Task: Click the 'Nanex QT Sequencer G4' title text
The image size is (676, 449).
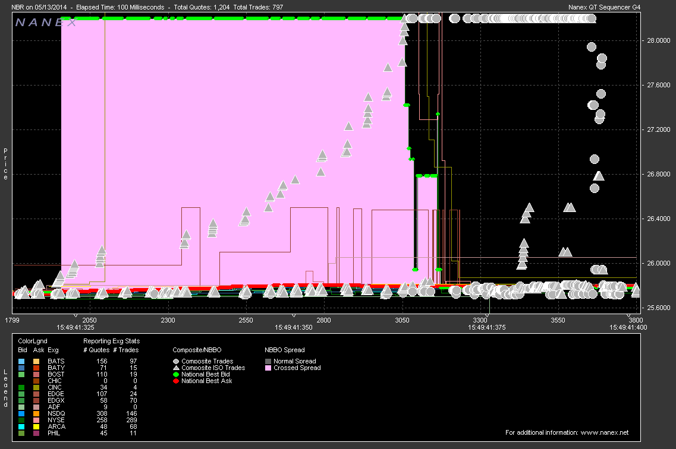Action: click(605, 7)
